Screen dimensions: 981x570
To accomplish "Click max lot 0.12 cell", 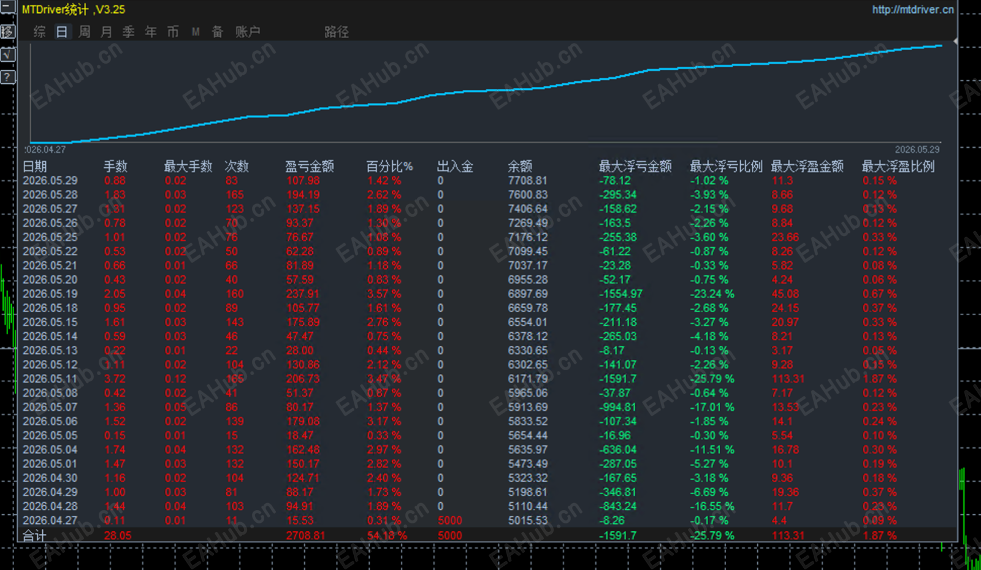I will pyautogui.click(x=175, y=379).
